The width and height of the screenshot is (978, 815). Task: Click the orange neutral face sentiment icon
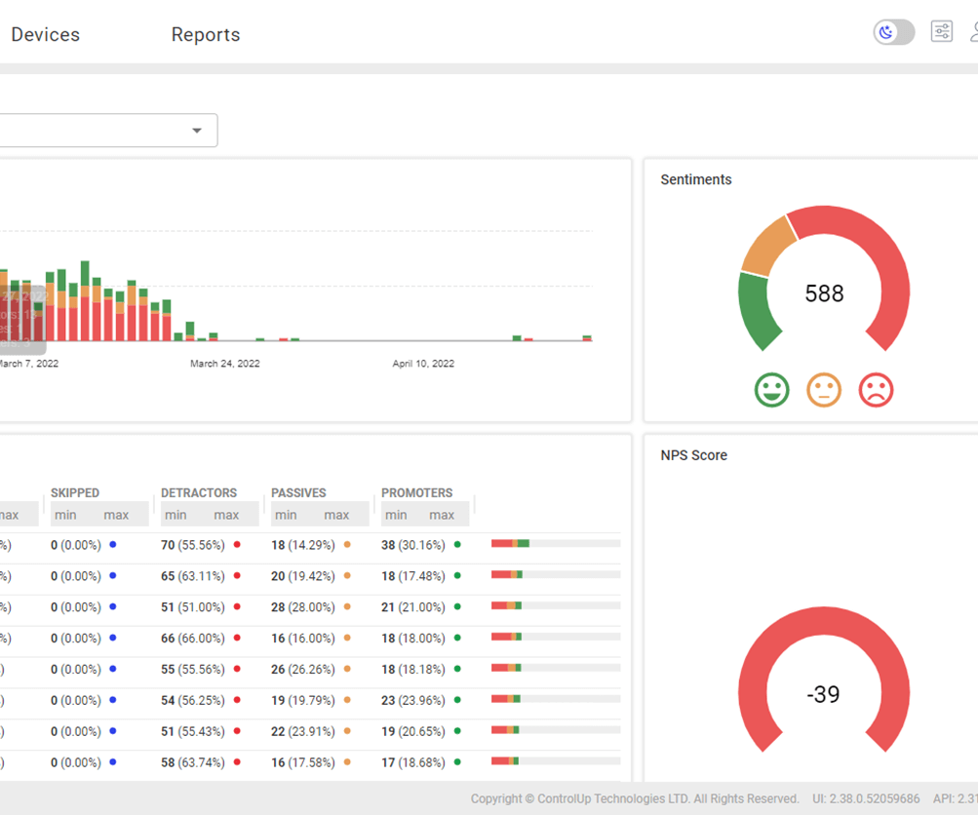coord(824,390)
